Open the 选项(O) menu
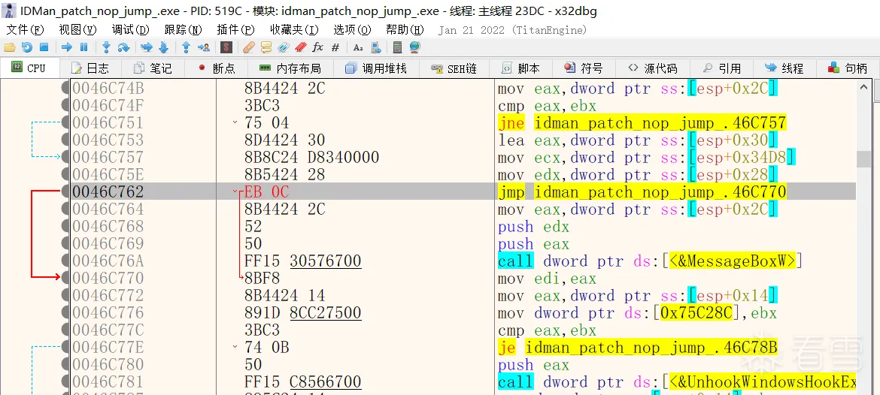880x395 pixels. tap(353, 30)
